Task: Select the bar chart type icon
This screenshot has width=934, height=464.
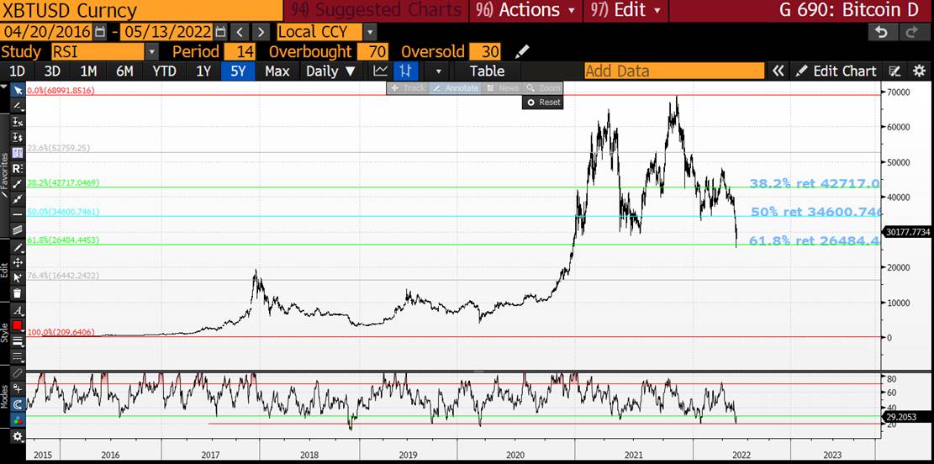Action: (x=405, y=71)
